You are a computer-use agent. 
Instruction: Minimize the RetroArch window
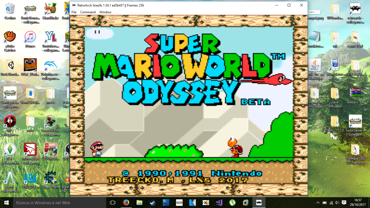click(x=277, y=5)
